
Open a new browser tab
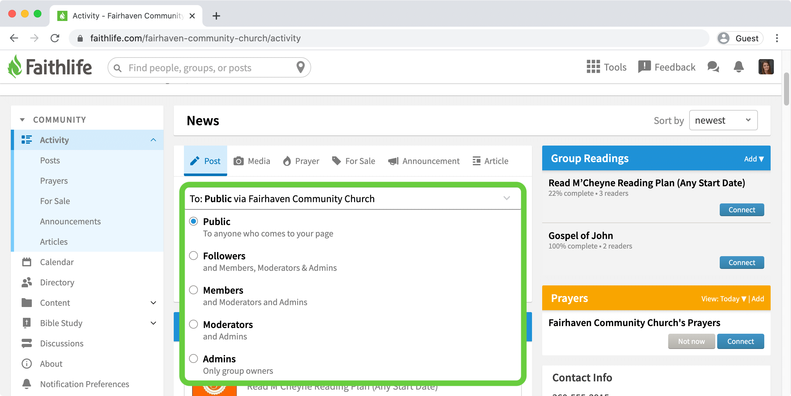[x=216, y=16]
